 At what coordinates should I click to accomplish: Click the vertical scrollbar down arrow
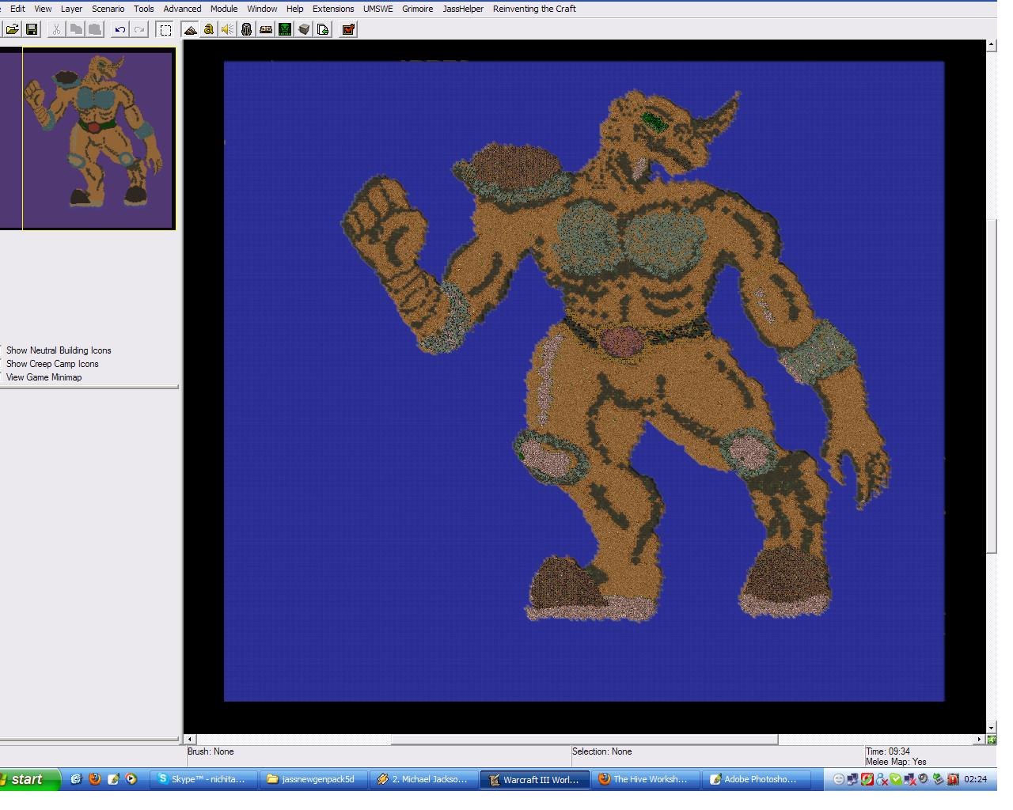[992, 728]
